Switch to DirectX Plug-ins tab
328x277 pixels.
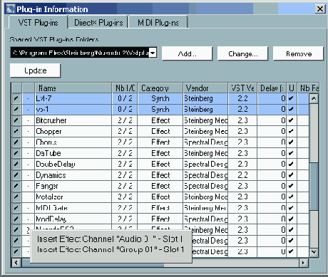98,23
